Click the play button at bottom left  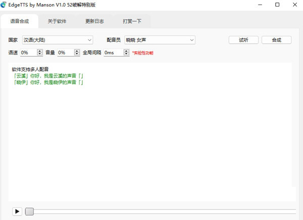(x=17, y=211)
